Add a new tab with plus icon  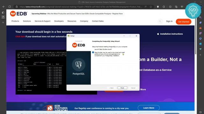(x=3, y=22)
